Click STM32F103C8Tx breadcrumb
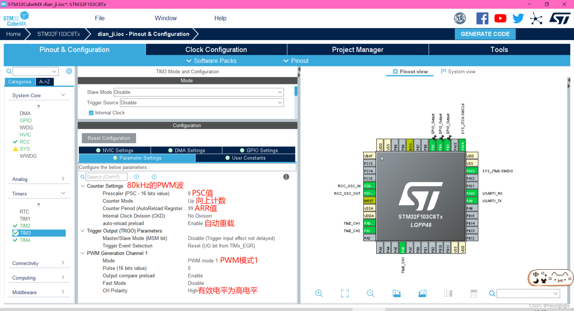 [59, 34]
